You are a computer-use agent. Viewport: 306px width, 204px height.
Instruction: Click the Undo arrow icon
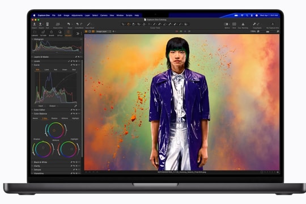[77, 24]
